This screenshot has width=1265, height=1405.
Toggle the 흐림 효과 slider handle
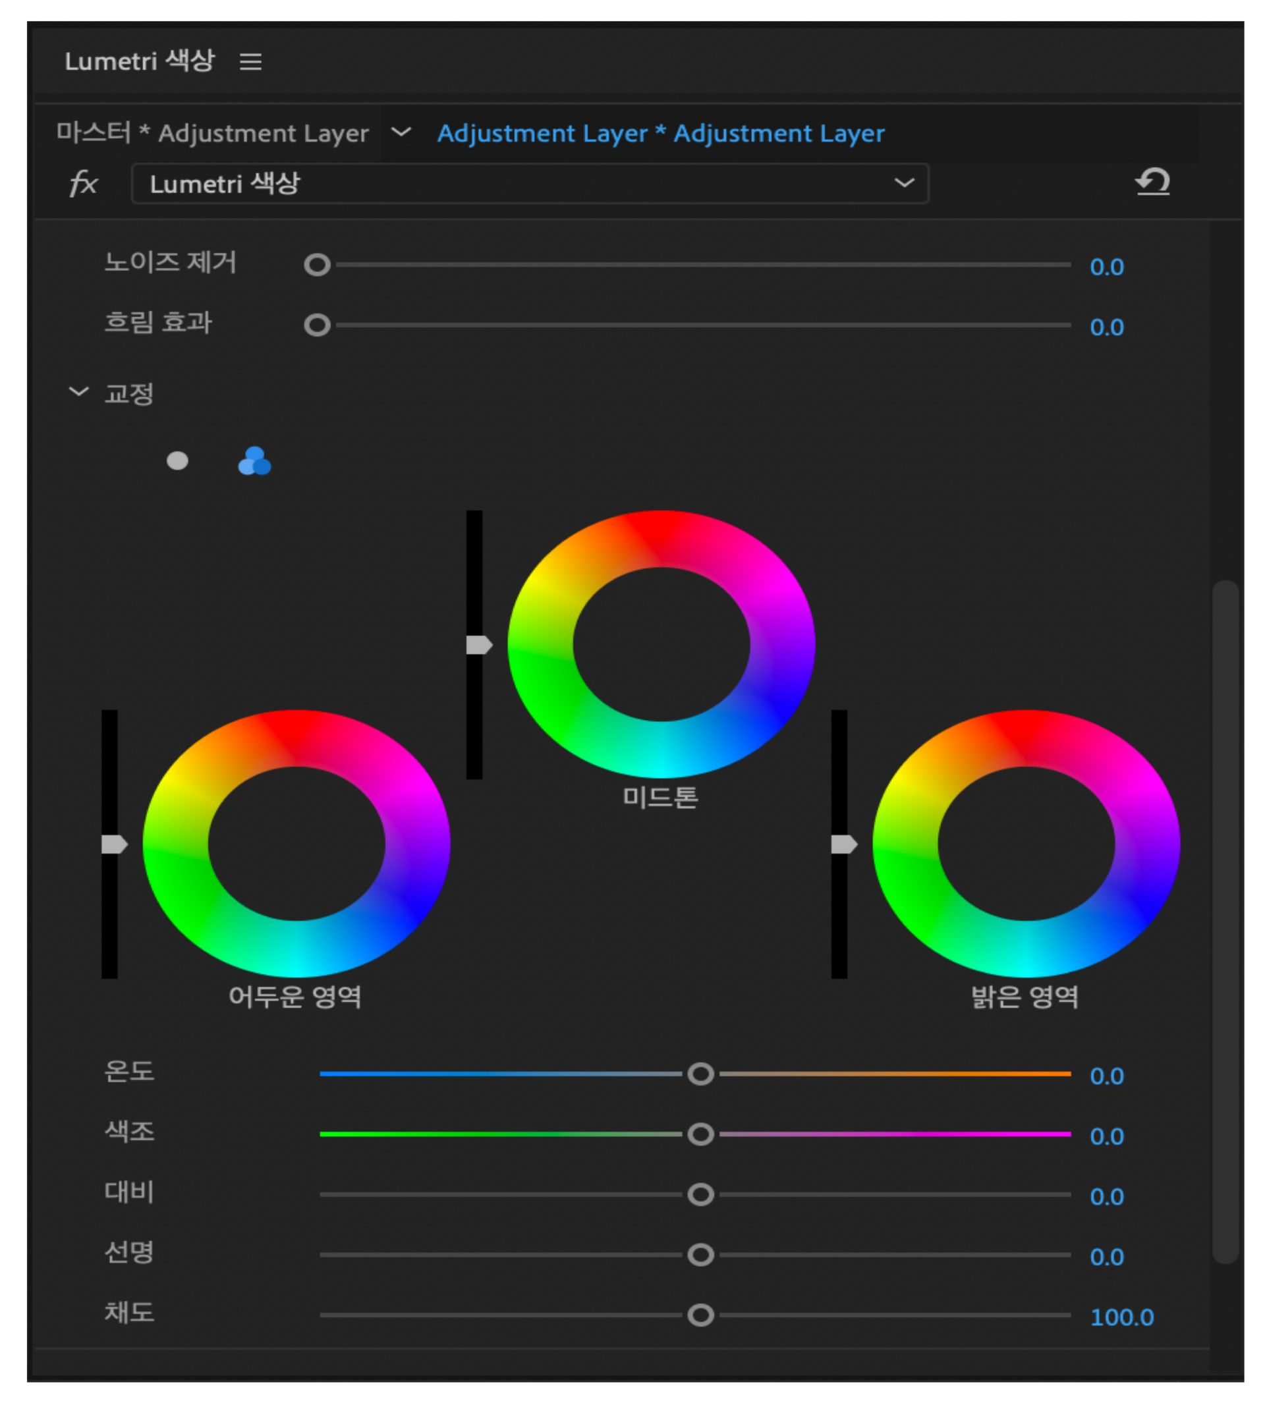click(319, 324)
